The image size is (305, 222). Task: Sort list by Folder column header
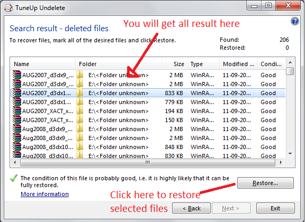(x=119, y=64)
